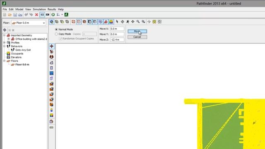The image size is (265, 149).
Task: Click the collapse-all minus button above tree
Action: click(10, 30)
